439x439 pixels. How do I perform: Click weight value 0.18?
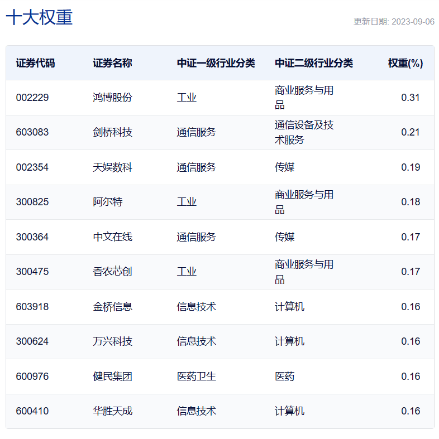tap(411, 202)
